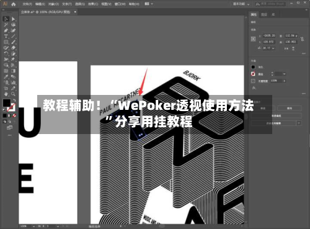Swap fill and stroke colors arrow
The image size is (310, 229).
point(14,101)
